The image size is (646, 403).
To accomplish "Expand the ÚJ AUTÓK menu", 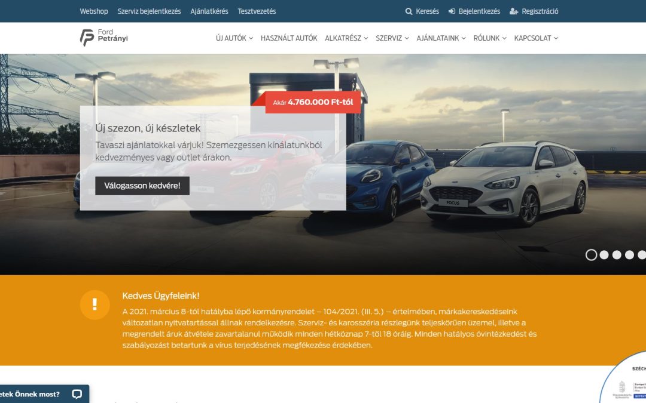I will pyautogui.click(x=234, y=38).
